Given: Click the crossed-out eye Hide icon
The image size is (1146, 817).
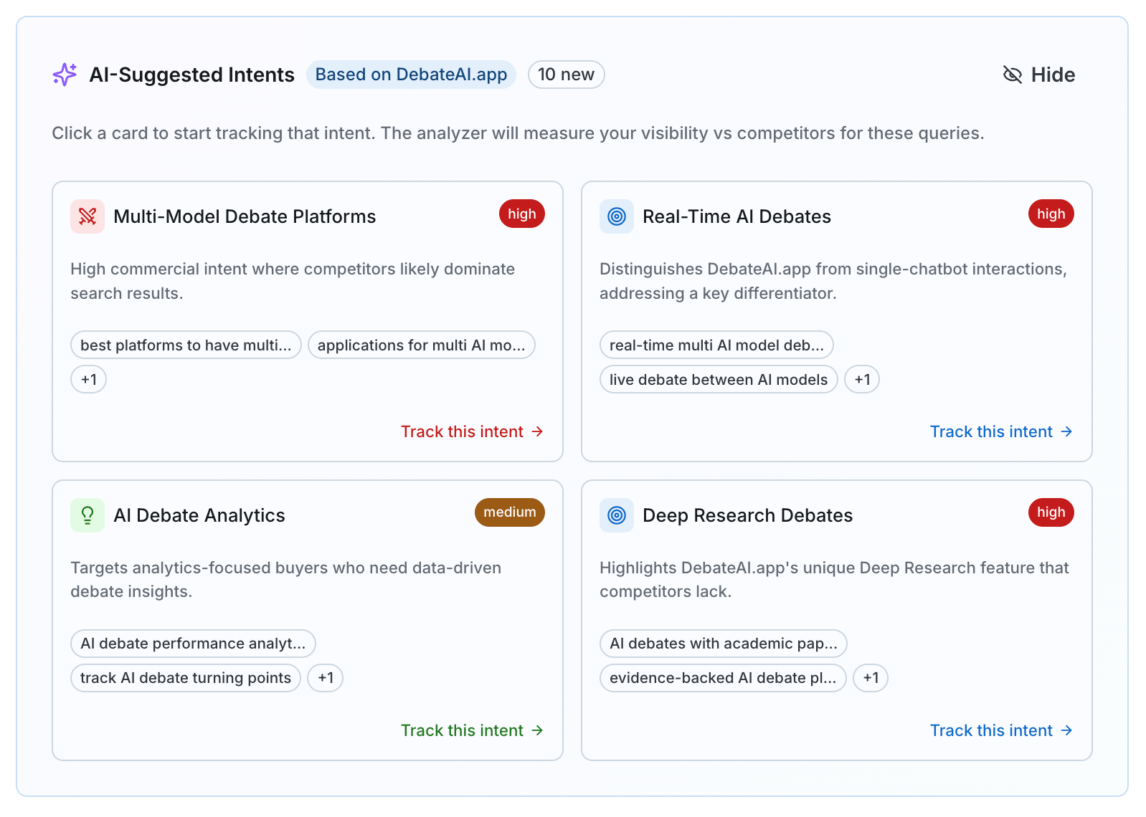Looking at the screenshot, I should click(x=1012, y=75).
